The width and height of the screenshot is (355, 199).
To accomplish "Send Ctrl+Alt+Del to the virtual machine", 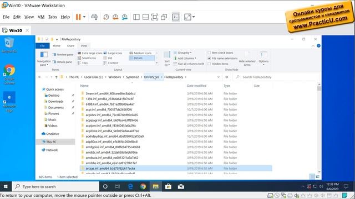I will pos(94,17).
